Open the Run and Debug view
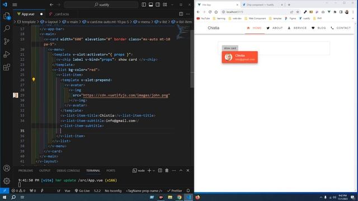 click(x=7, y=54)
